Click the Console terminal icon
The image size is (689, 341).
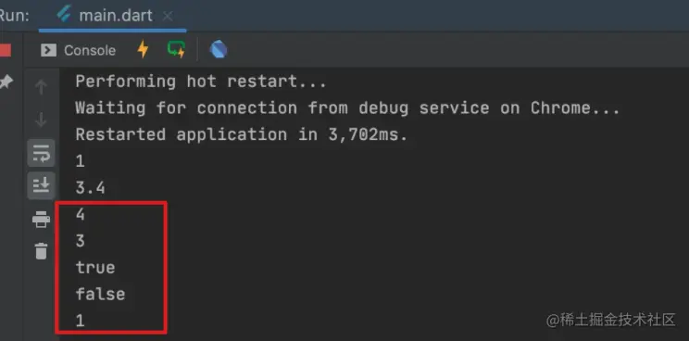(x=48, y=51)
